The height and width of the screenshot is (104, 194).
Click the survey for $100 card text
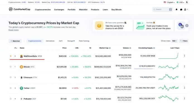(115, 27)
